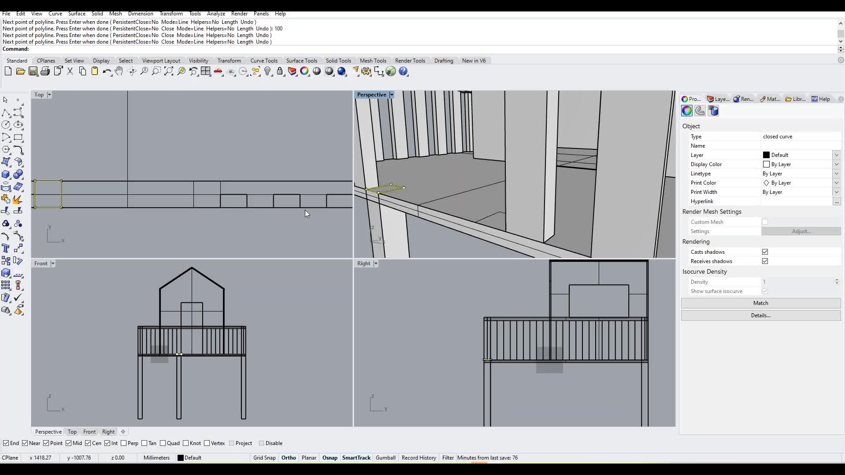Screen dimensions: 845x475
Task: Expand the Layer dropdown in properties
Action: [836, 155]
